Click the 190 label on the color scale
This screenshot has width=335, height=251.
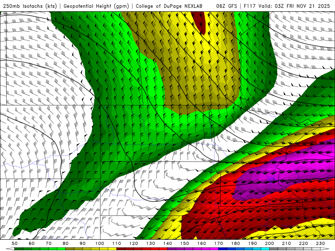(253, 243)
